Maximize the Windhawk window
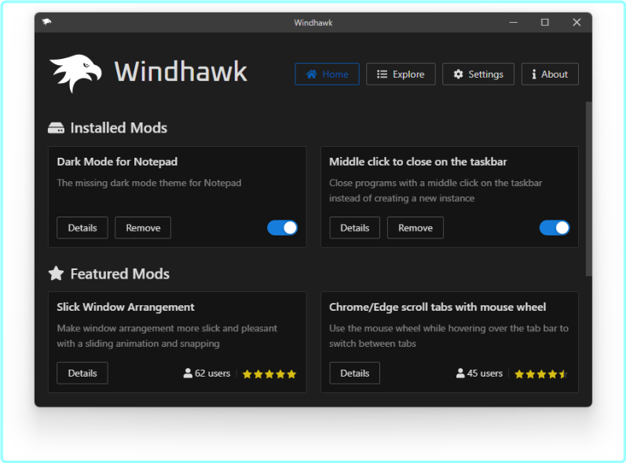626x463 pixels. point(544,23)
